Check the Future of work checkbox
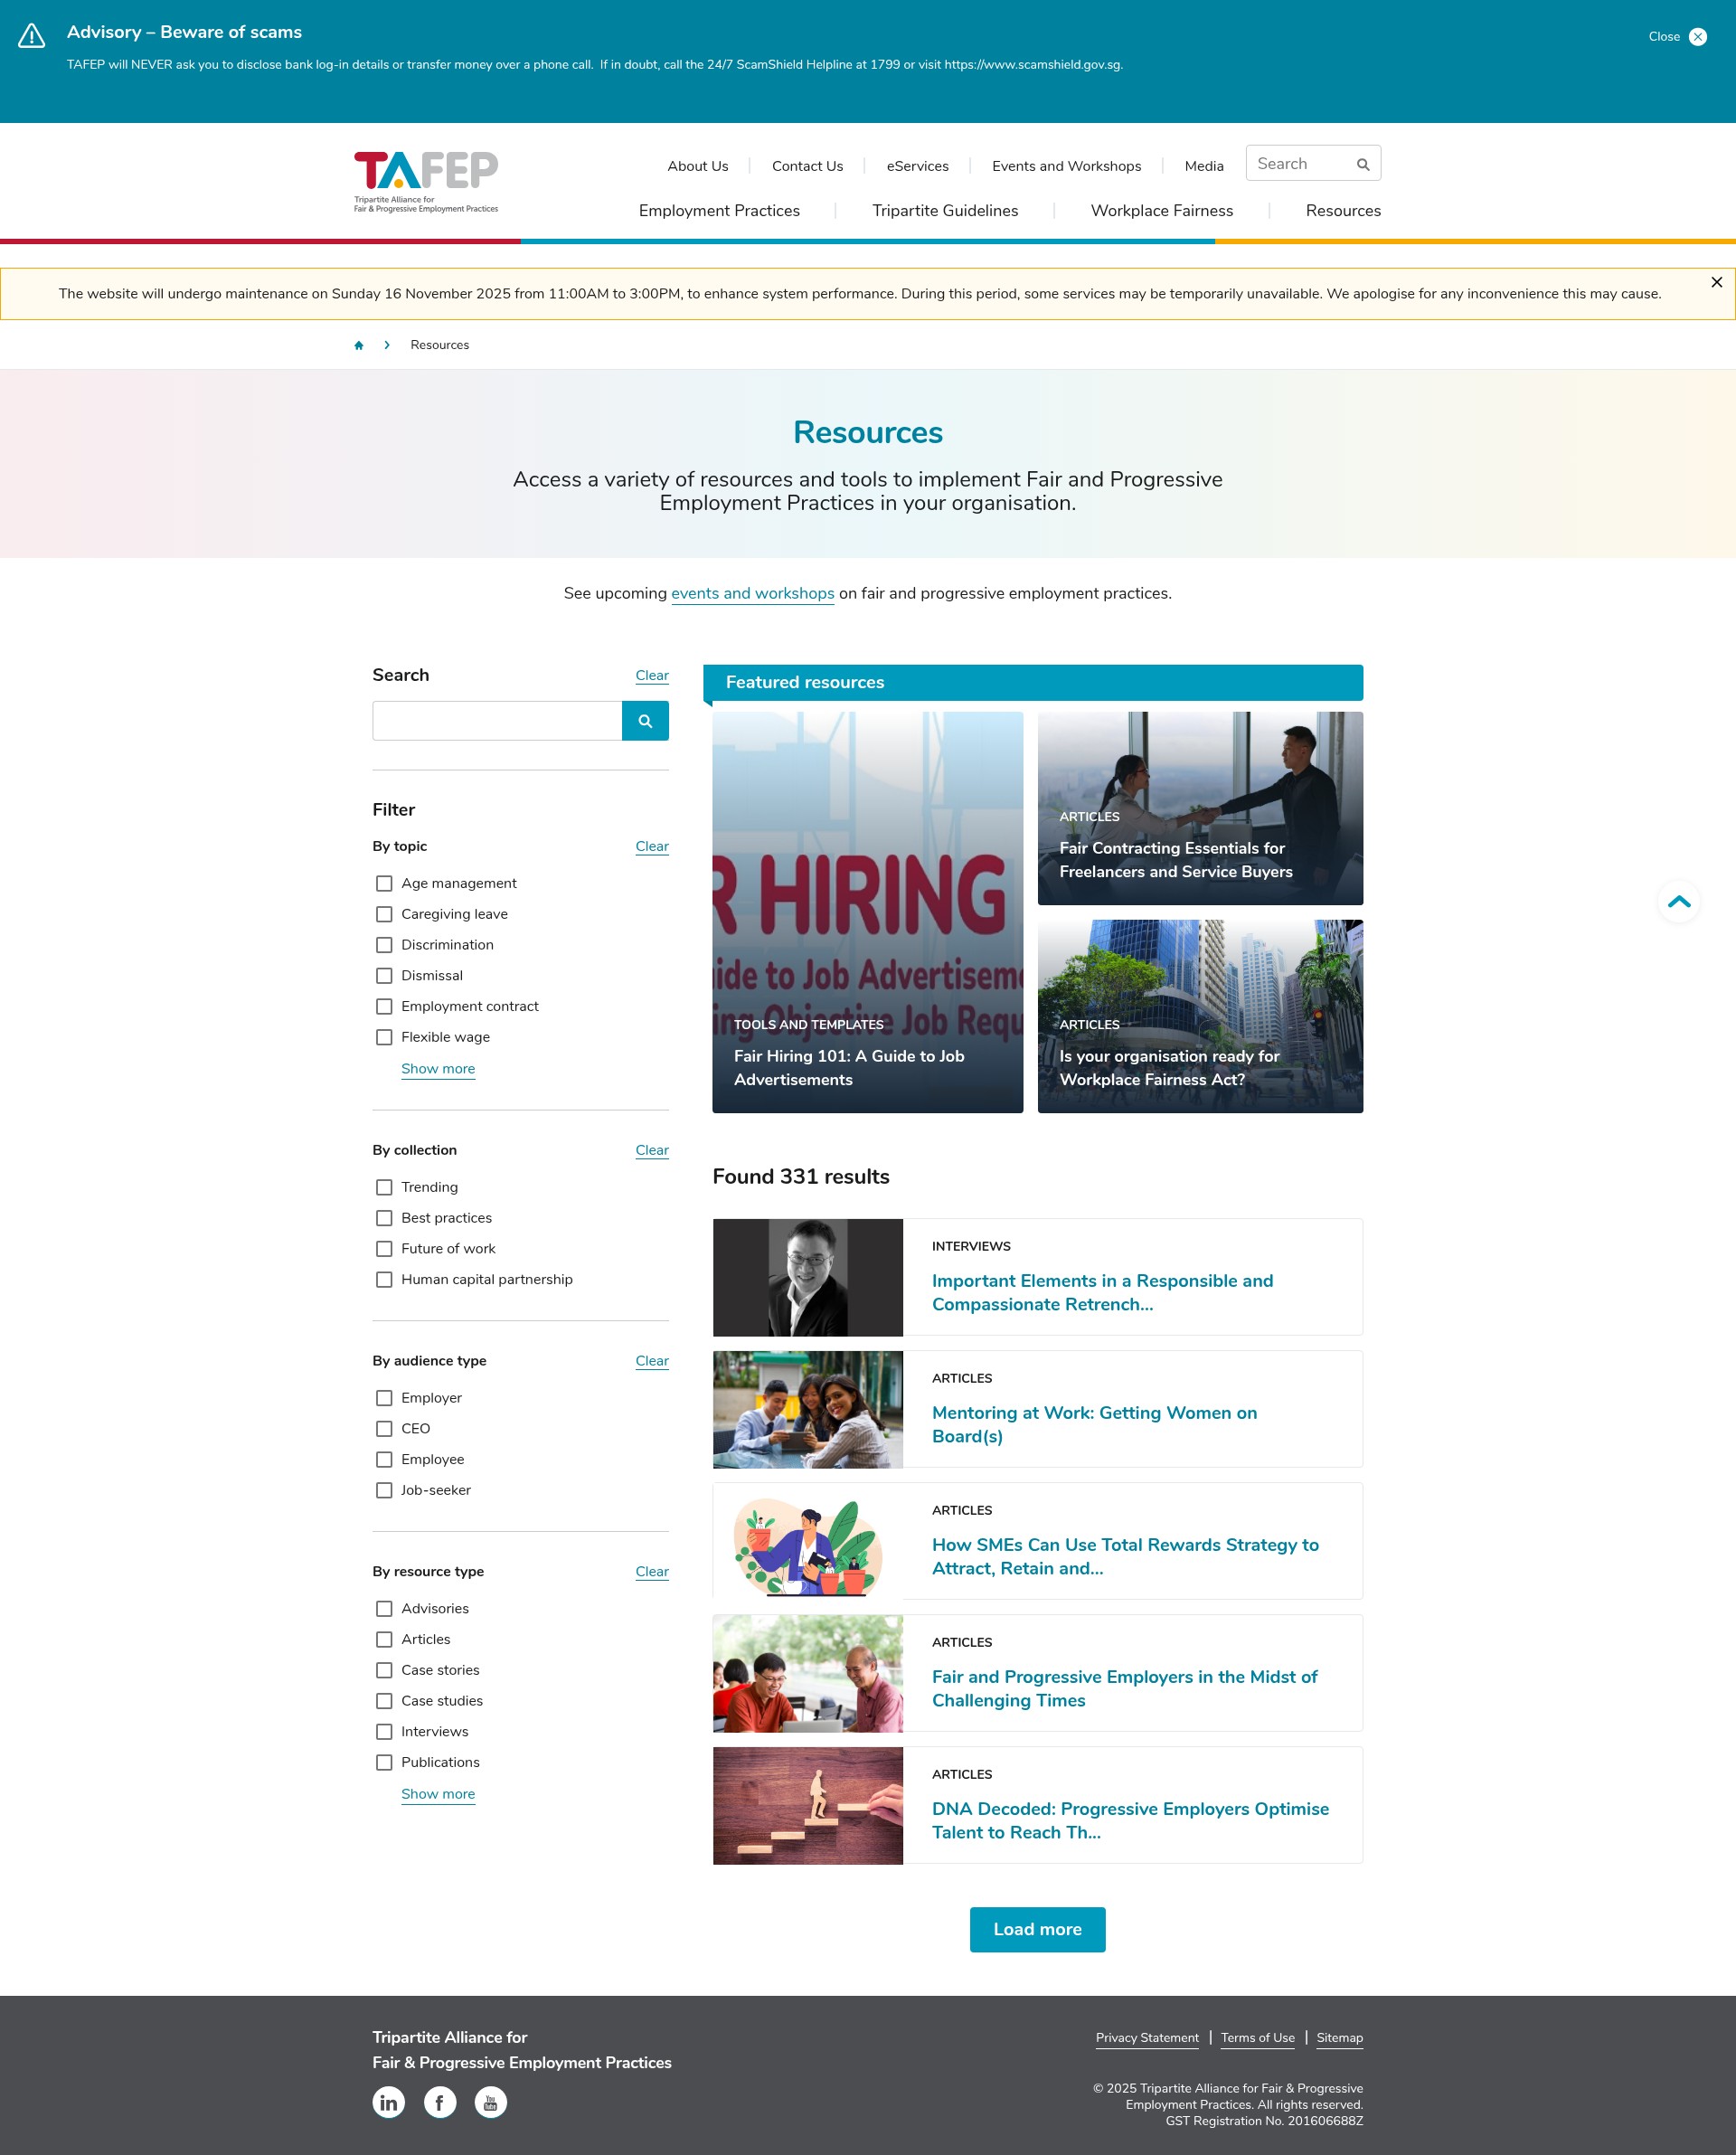Screen dimensions: 1736x2155 tap(384, 1248)
